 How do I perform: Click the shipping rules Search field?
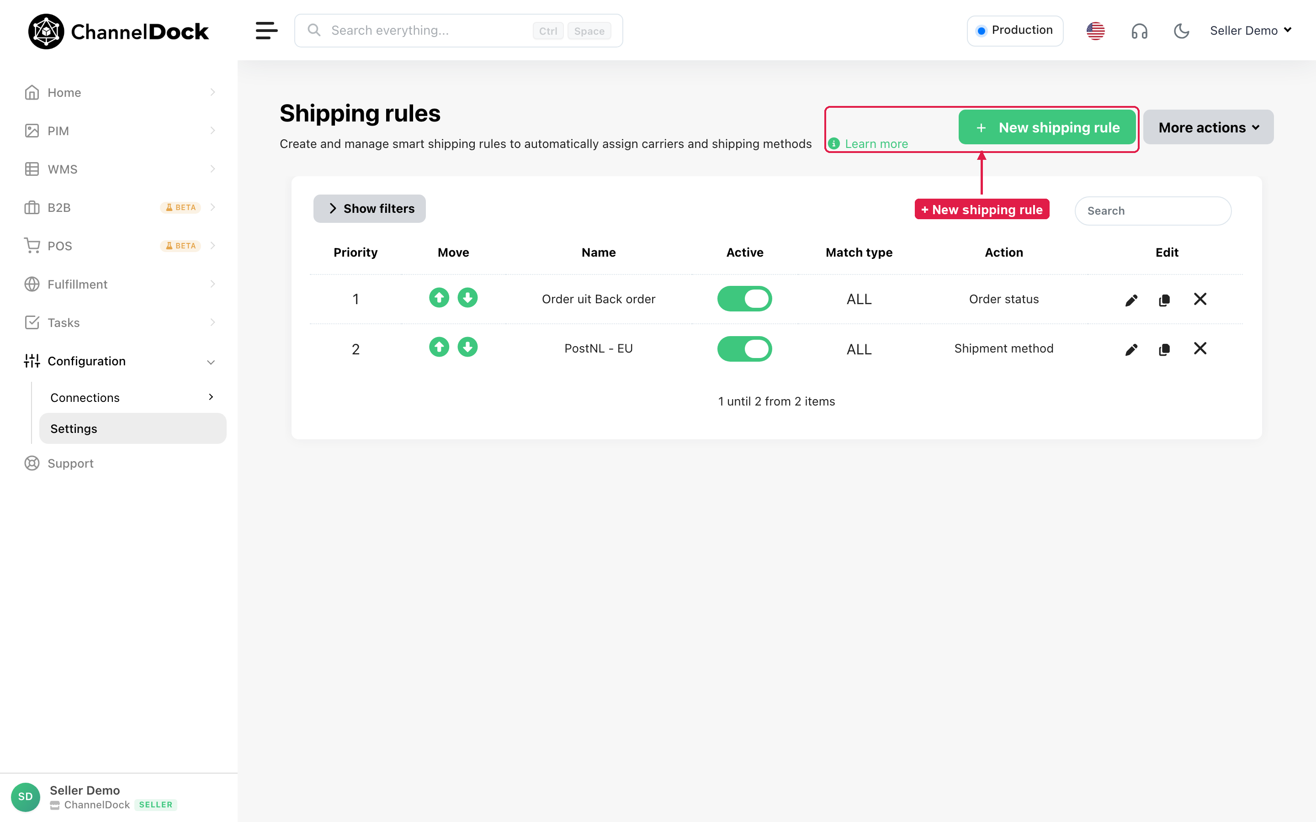coord(1153,211)
